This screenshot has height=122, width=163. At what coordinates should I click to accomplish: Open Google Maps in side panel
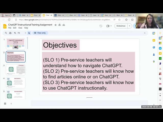tap(154, 62)
